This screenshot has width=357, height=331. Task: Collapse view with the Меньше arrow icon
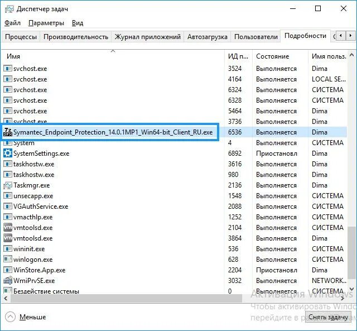(10, 316)
